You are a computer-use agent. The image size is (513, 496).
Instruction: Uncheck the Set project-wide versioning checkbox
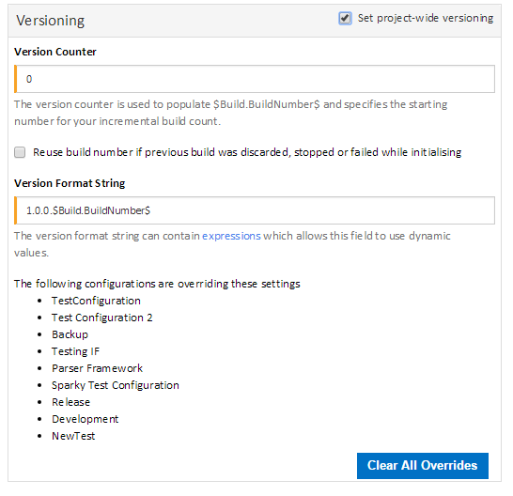[x=345, y=19]
